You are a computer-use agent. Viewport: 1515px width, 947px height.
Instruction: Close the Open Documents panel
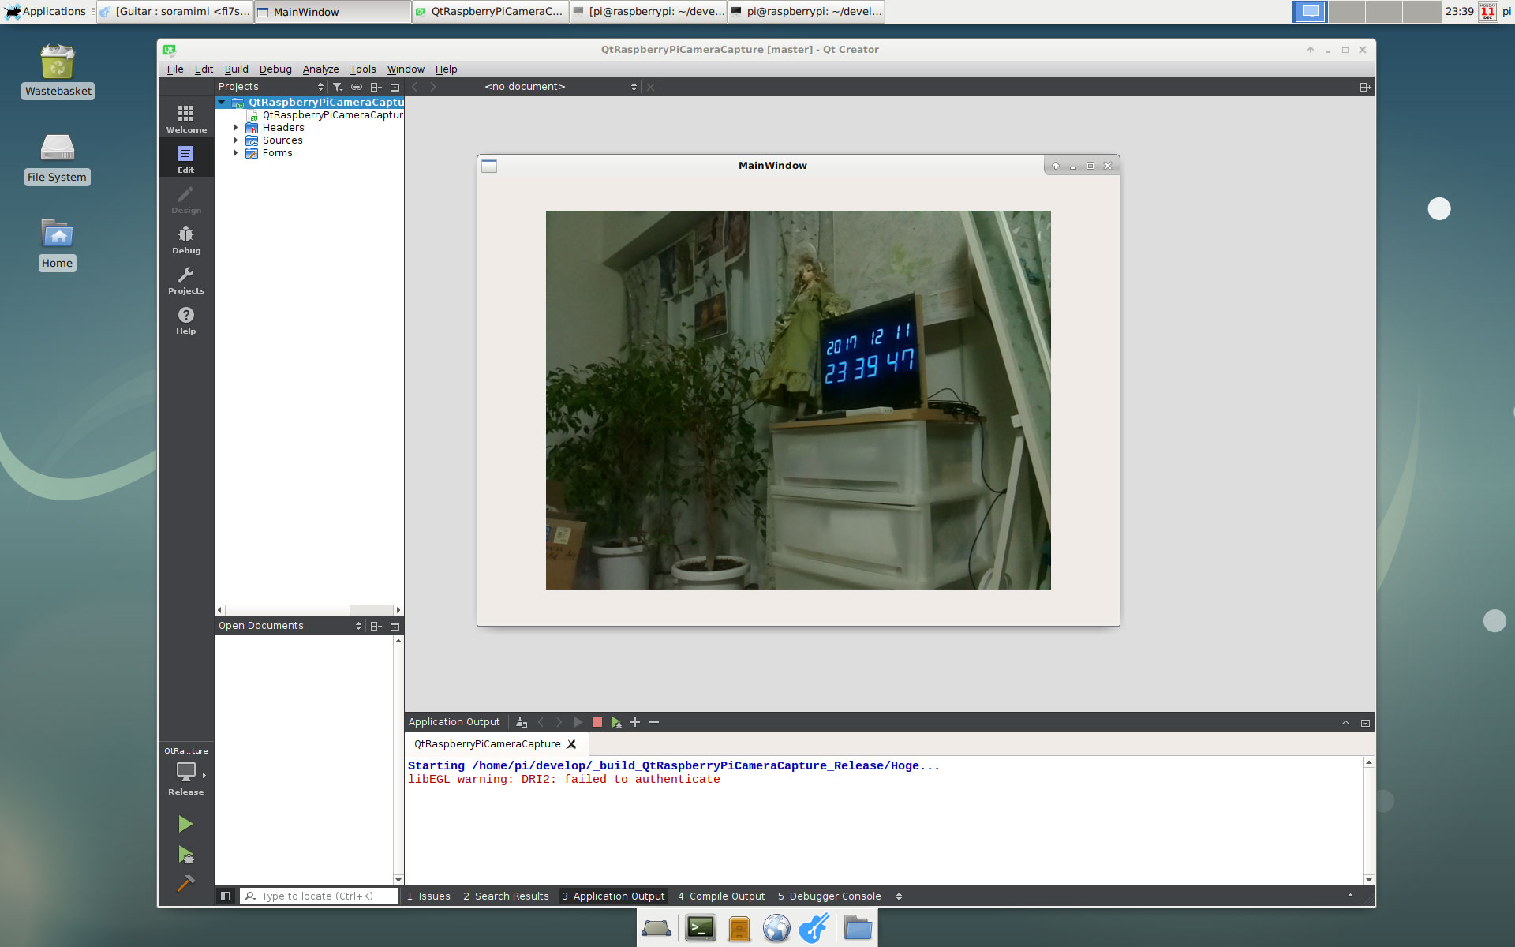point(395,626)
